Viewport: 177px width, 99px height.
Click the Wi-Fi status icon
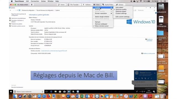141,1
